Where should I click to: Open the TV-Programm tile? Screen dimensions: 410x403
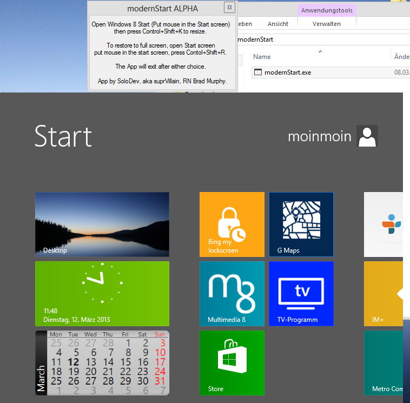coord(301,293)
